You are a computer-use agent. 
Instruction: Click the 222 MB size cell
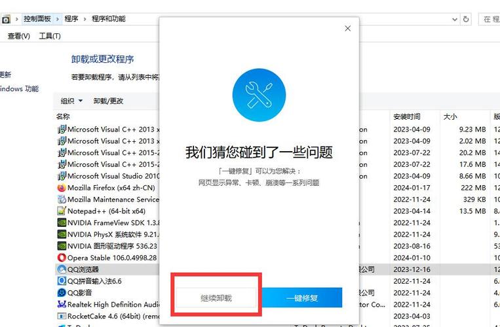pos(473,188)
